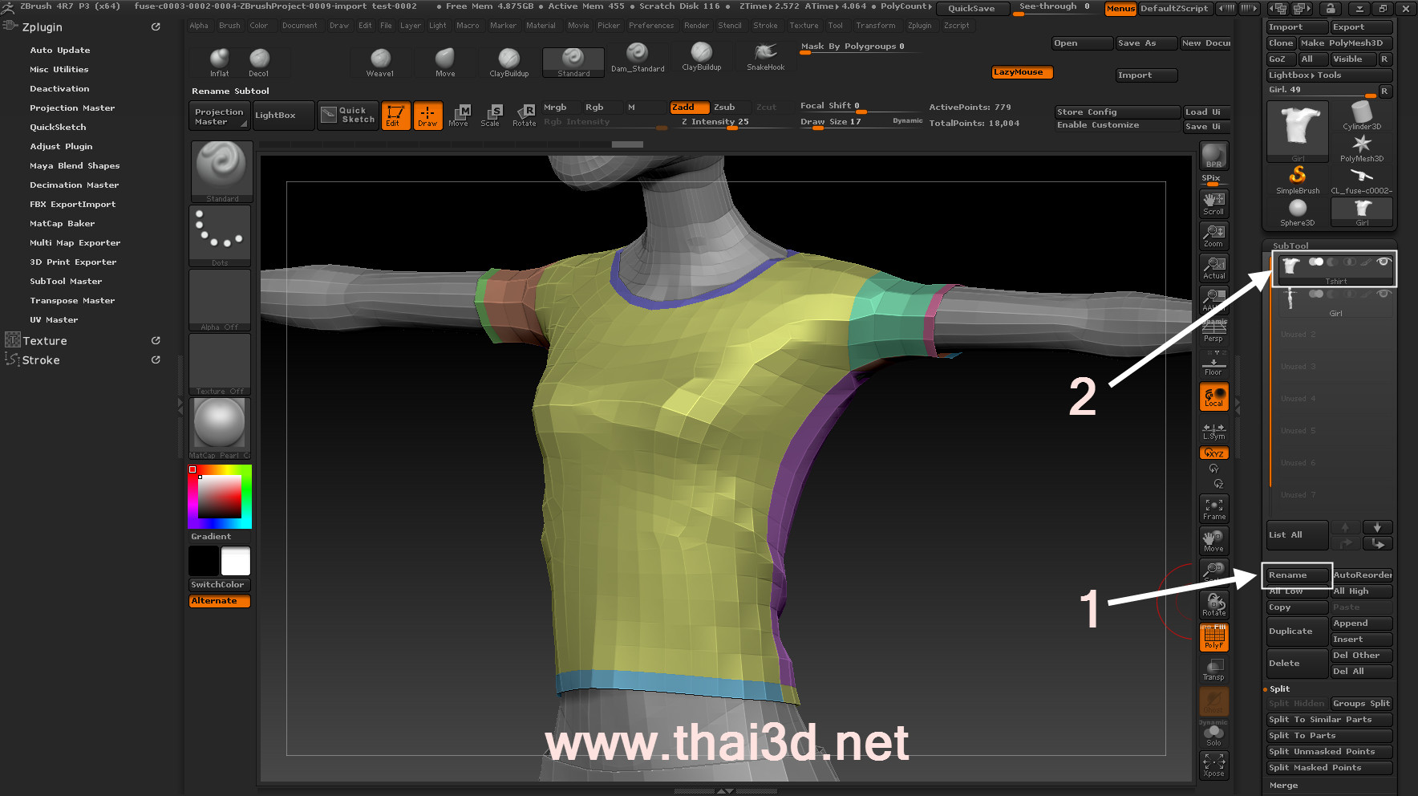Activate the Frame view icon

(1213, 509)
